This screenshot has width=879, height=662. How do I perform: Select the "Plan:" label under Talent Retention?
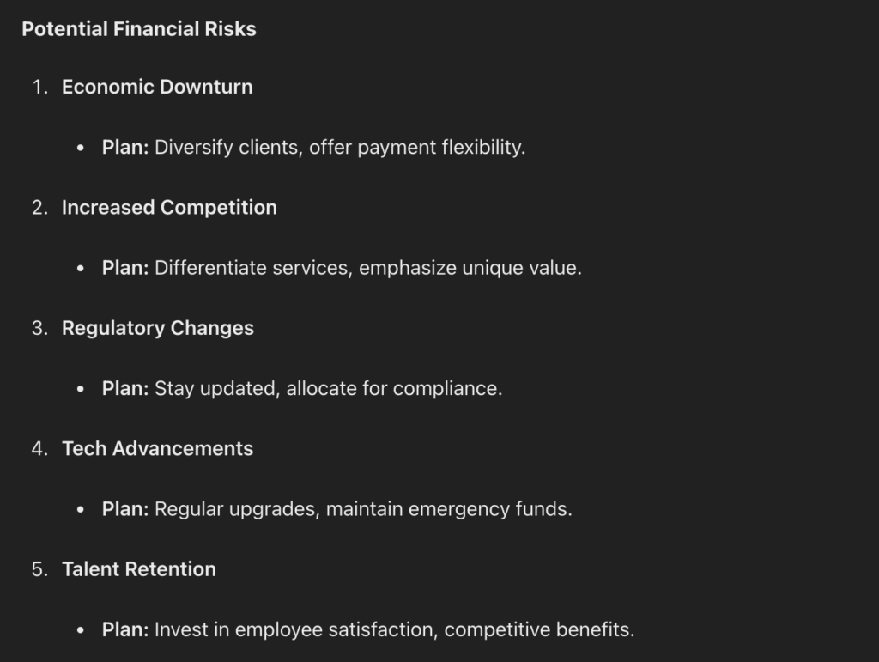tap(125, 630)
